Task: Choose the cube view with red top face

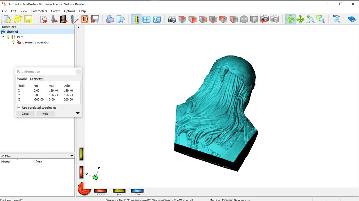Action: tap(182, 19)
